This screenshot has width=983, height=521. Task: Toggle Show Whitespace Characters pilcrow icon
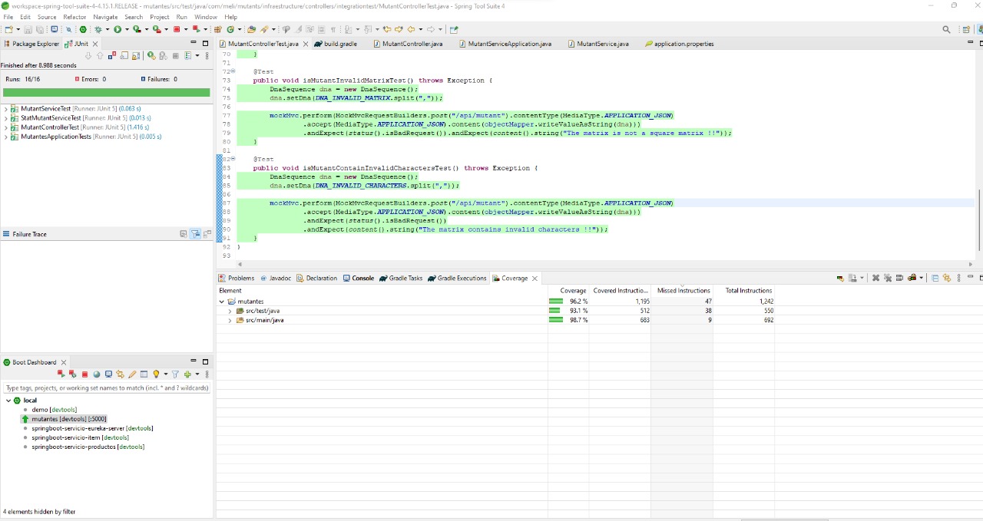333,29
